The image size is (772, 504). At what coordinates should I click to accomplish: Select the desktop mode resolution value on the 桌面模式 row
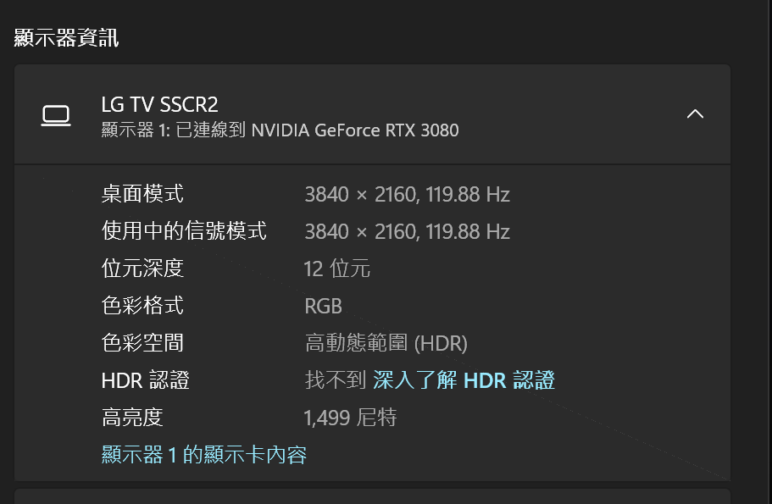(407, 195)
